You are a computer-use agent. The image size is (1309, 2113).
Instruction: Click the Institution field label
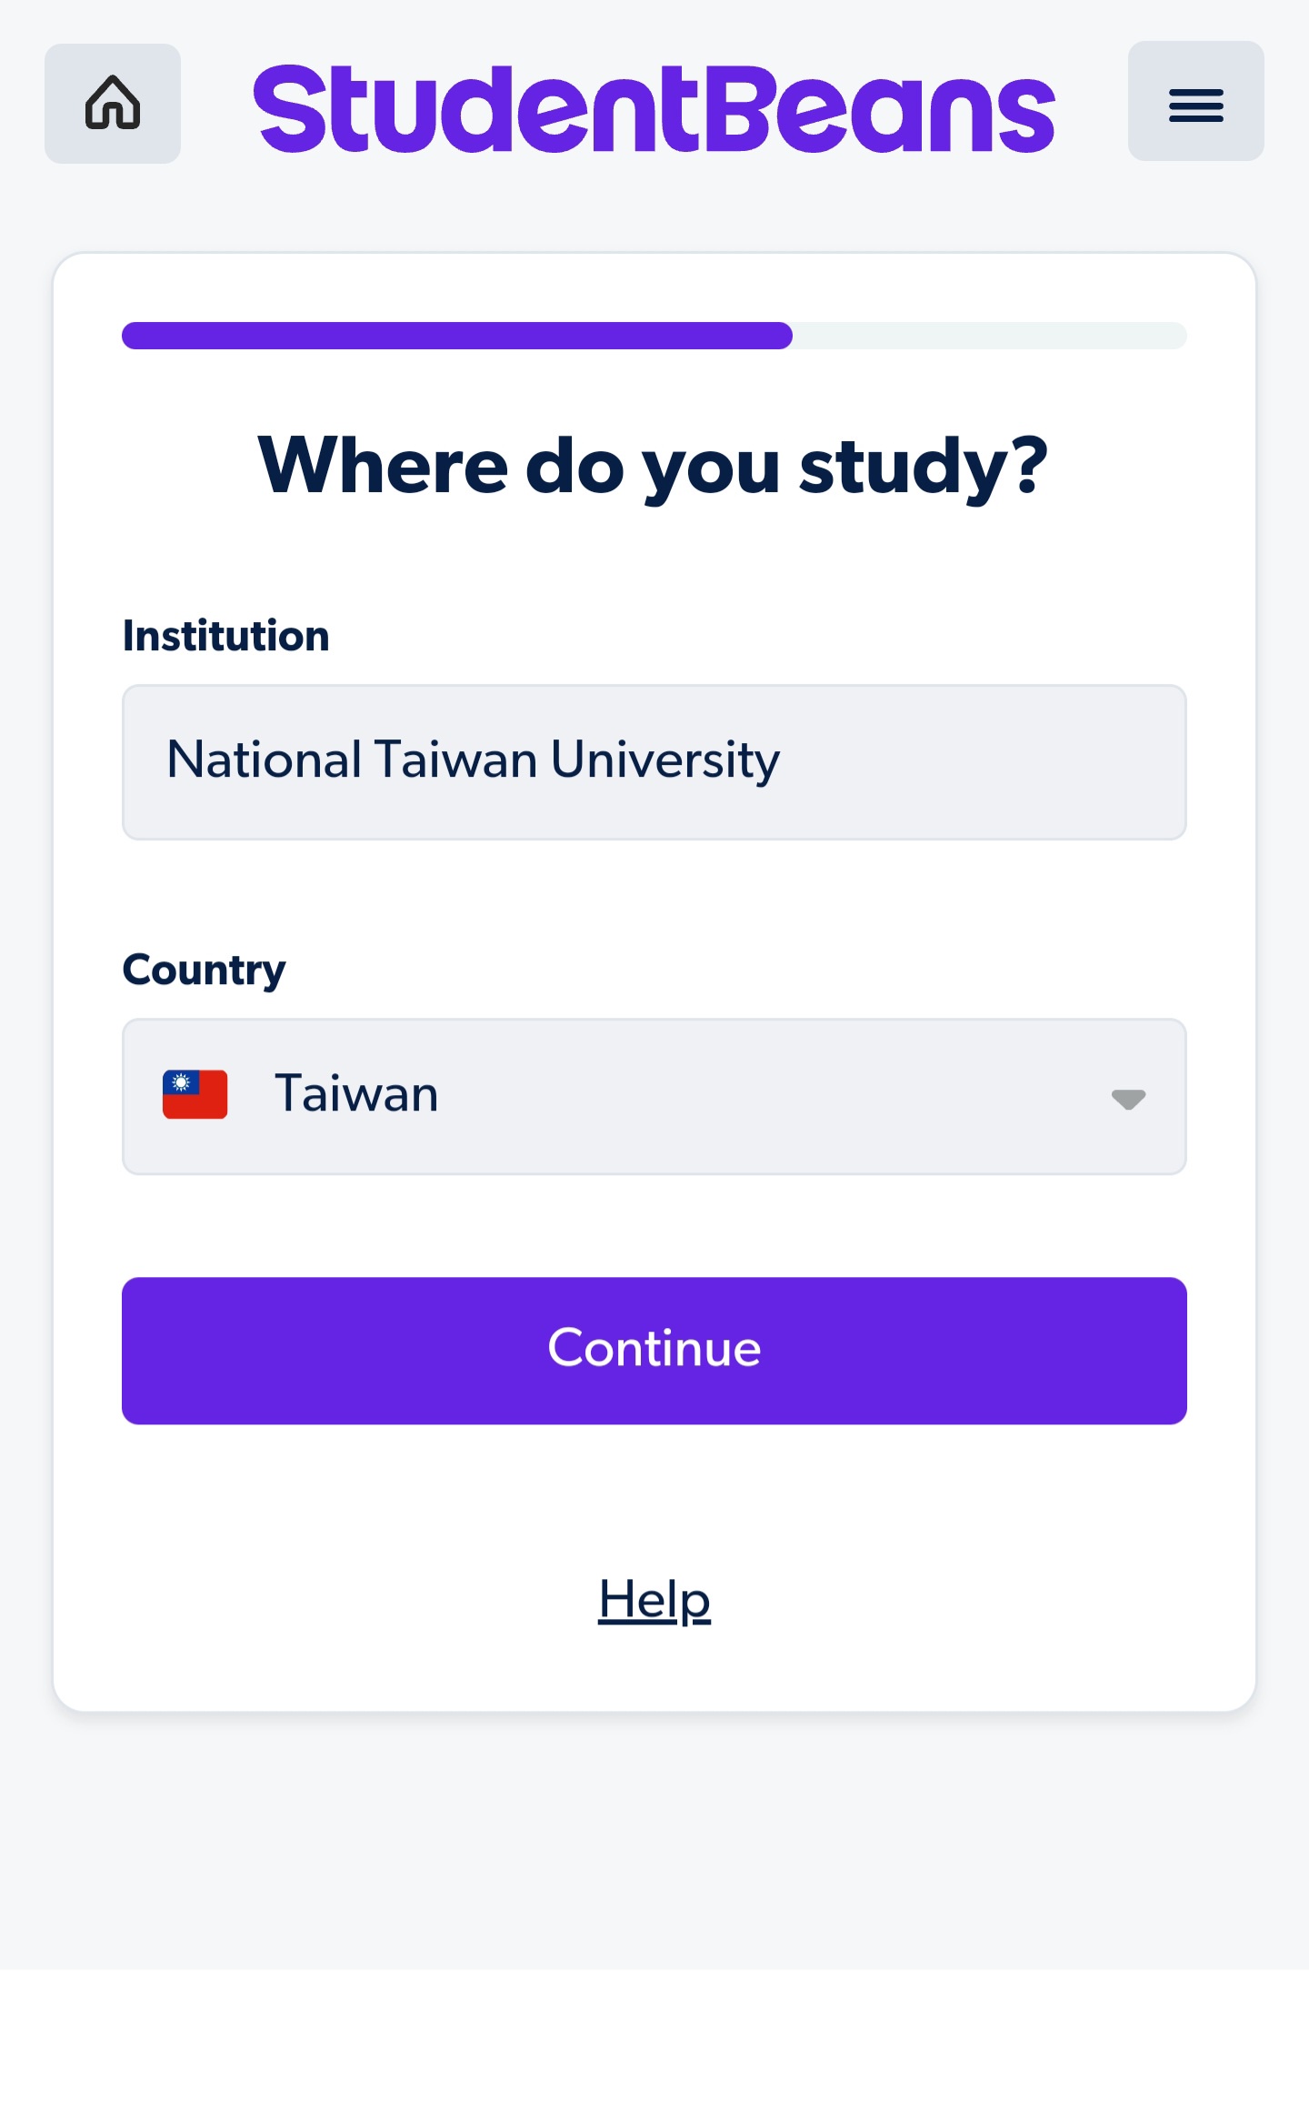(x=225, y=636)
